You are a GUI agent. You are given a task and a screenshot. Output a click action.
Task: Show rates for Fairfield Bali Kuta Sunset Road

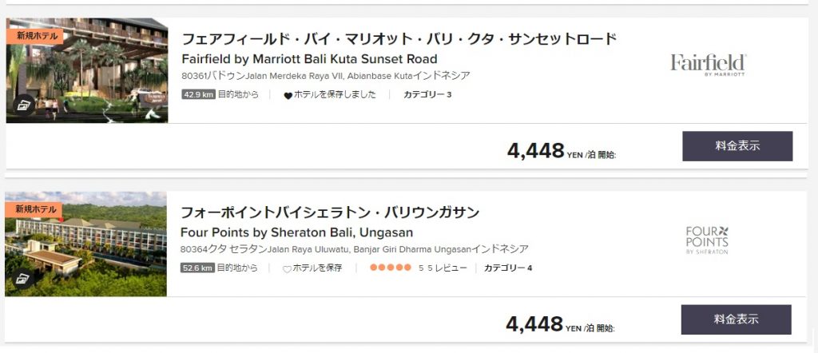(x=737, y=146)
